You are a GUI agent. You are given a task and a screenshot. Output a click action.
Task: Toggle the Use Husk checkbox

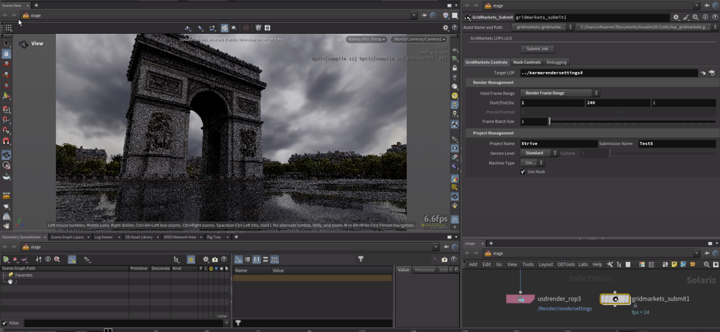523,172
